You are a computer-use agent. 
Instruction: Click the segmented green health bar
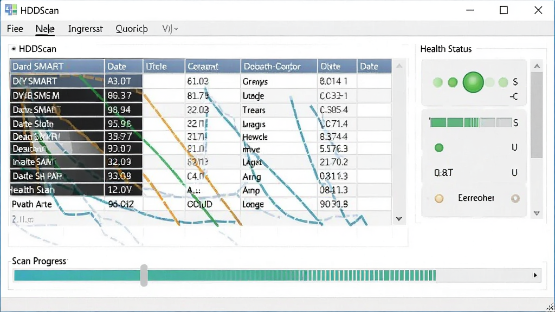pos(471,123)
